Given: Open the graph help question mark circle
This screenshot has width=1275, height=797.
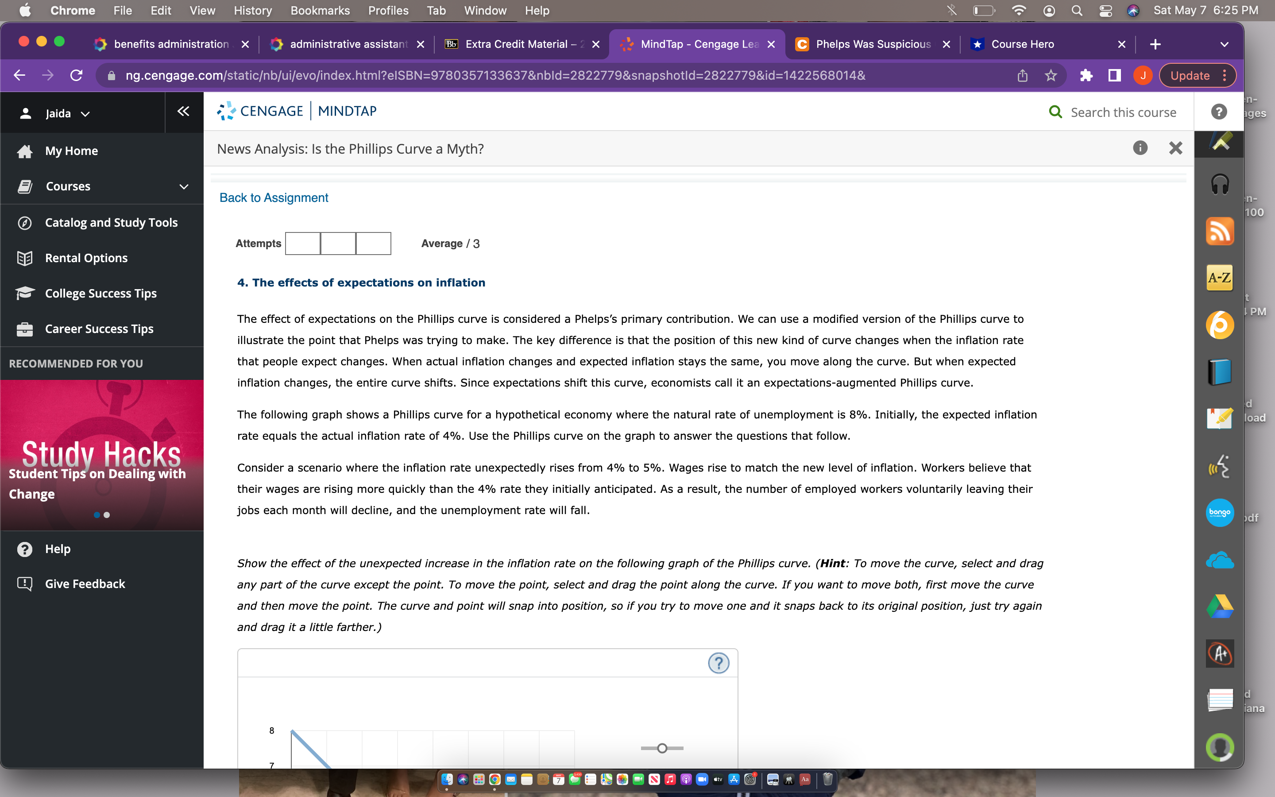Looking at the screenshot, I should click(x=718, y=662).
